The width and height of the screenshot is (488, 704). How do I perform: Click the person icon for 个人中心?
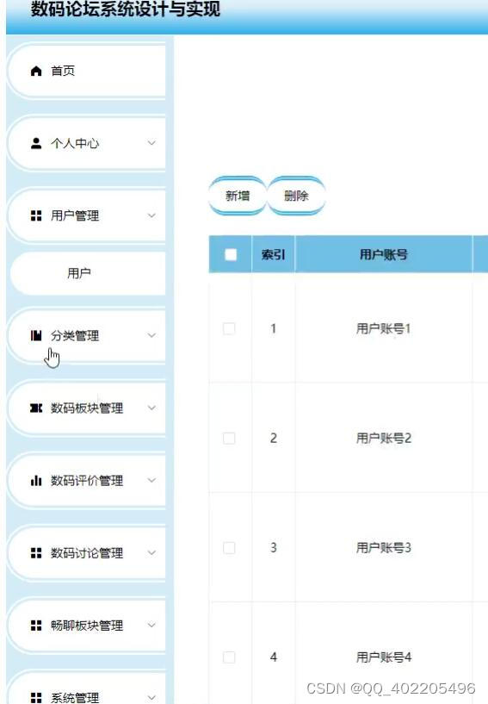click(x=36, y=143)
